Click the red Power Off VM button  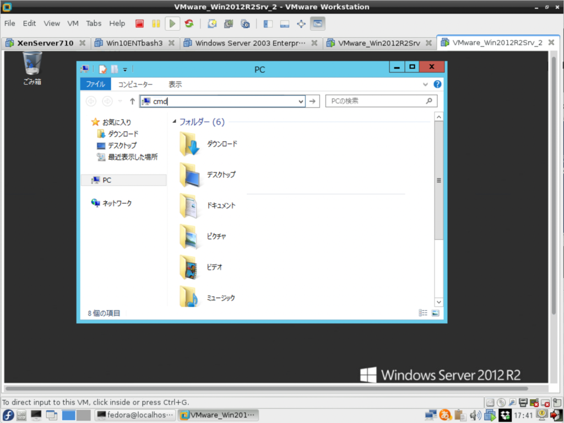[139, 24]
